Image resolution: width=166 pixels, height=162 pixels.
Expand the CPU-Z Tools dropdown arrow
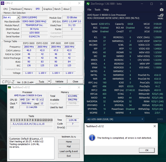tap(49, 82)
